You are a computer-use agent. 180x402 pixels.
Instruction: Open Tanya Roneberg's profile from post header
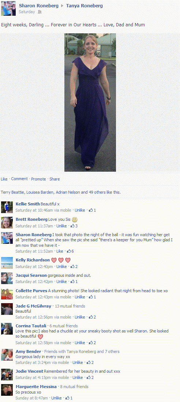[85, 5]
